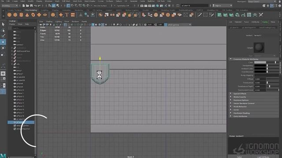
Task: Activate the Rotate tool in toolbox
Action: 3,48
